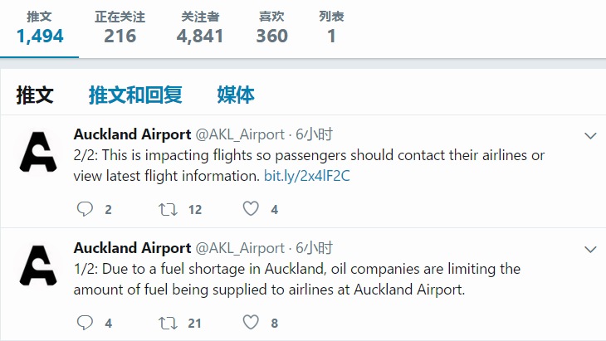Open the bit.ly/2x4lF2C flight information link
This screenshot has height=341, width=606.
click(307, 176)
